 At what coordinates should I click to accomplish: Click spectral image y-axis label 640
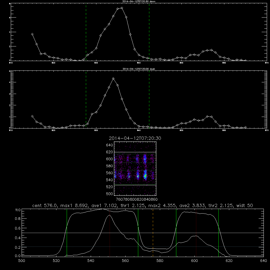click(x=110, y=145)
